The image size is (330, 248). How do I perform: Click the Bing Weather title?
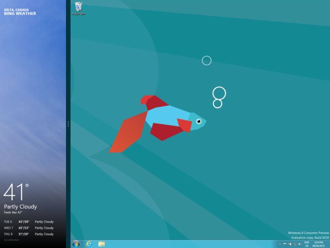20,14
